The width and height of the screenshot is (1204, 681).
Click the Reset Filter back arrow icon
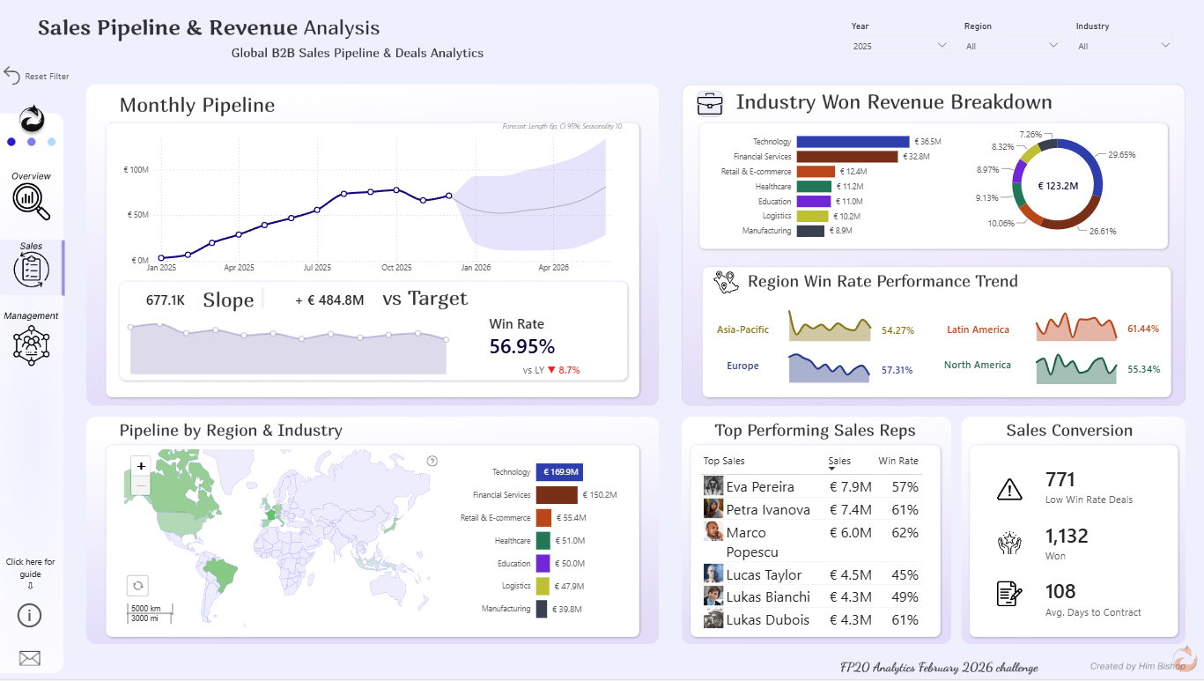click(12, 76)
